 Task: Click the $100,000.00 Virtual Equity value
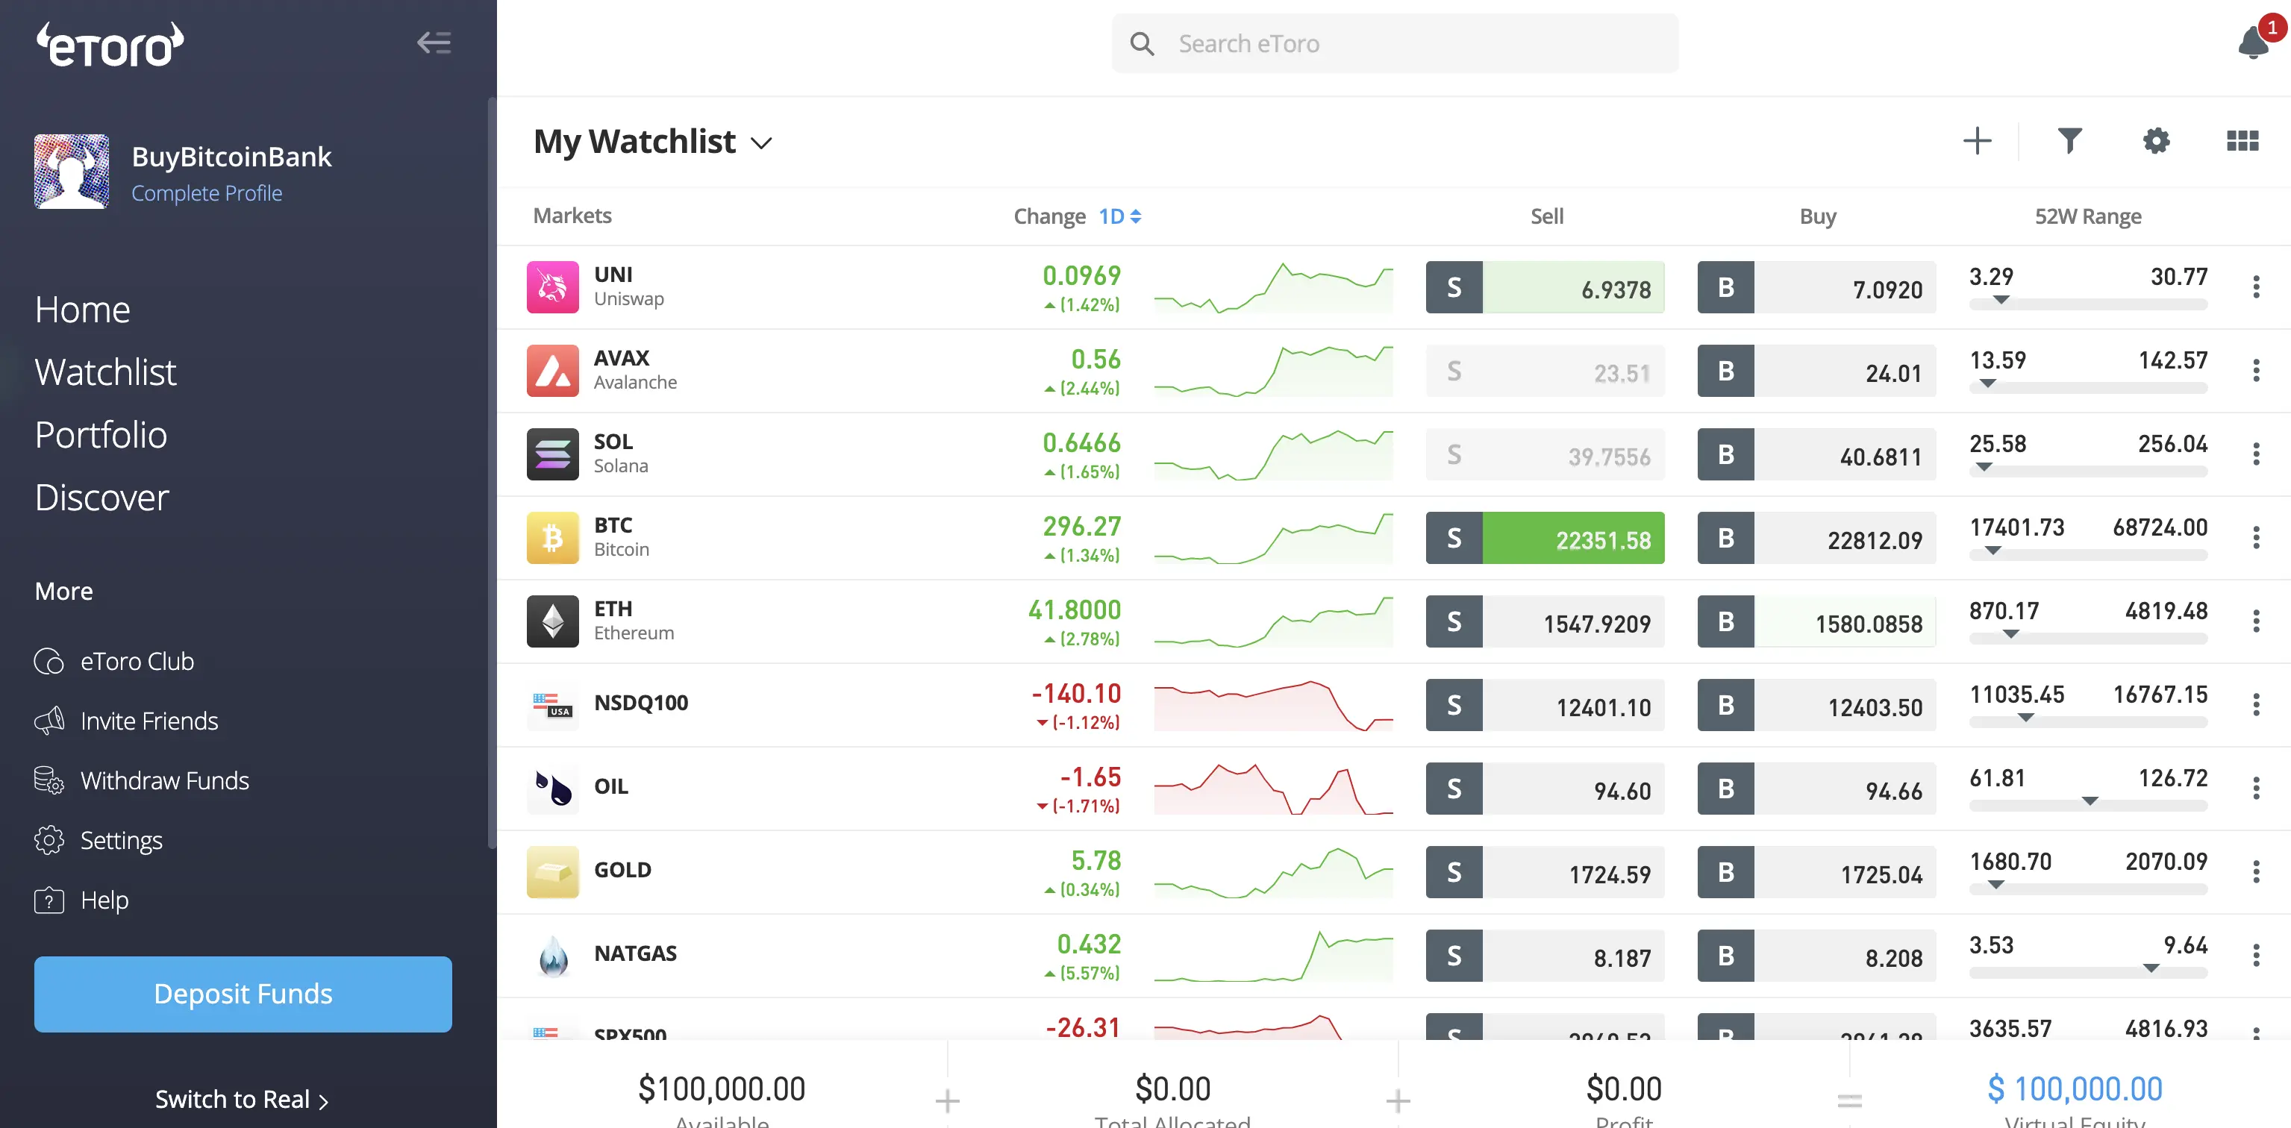point(2074,1089)
